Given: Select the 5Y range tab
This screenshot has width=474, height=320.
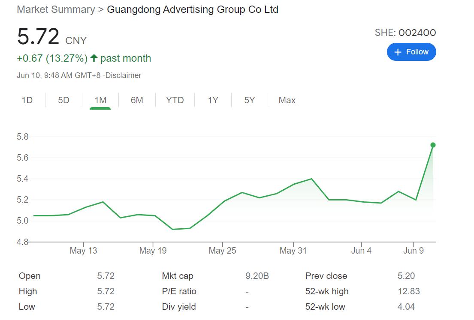Looking at the screenshot, I should point(250,100).
